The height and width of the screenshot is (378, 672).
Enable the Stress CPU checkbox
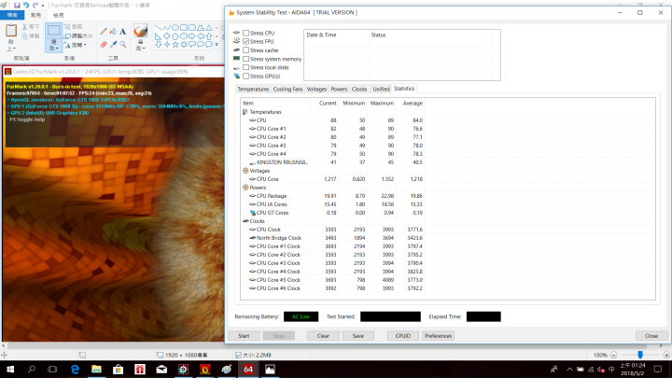tap(246, 33)
